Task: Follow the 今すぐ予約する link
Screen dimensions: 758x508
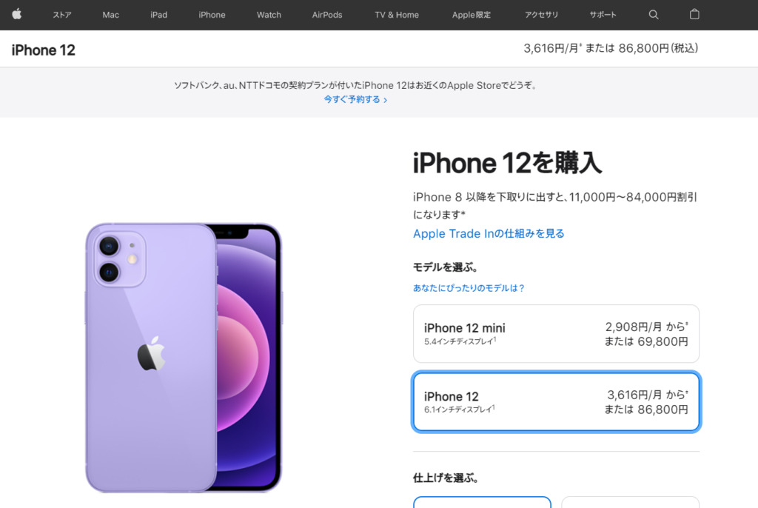Action: coord(355,100)
